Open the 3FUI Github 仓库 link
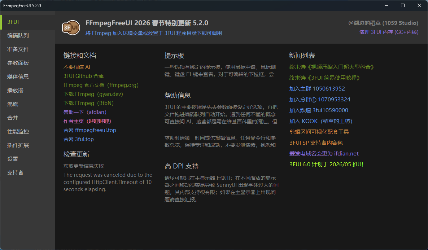Image resolution: width=428 pixels, height=250 pixels. coord(83,76)
